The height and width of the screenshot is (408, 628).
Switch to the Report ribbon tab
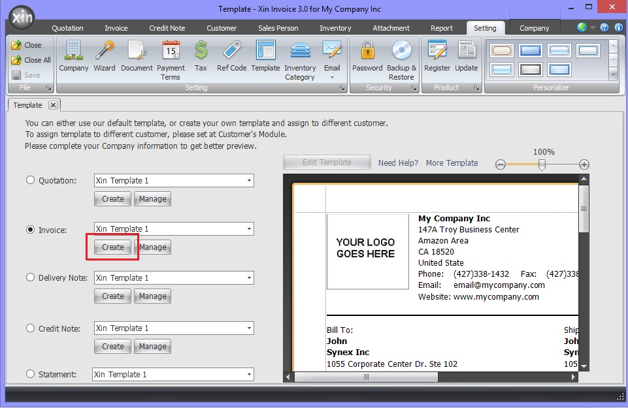click(x=441, y=28)
